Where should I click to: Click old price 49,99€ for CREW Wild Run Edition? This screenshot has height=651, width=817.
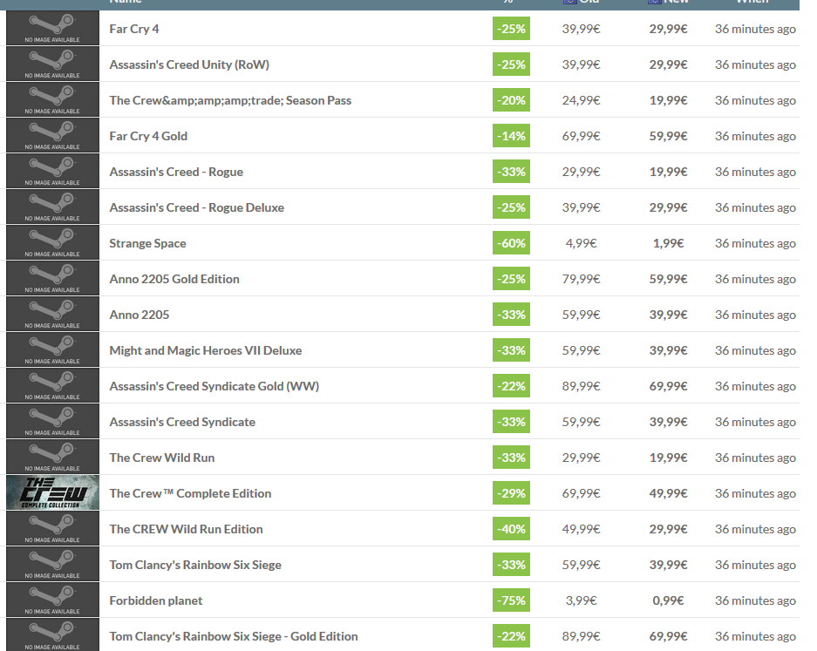tap(581, 529)
